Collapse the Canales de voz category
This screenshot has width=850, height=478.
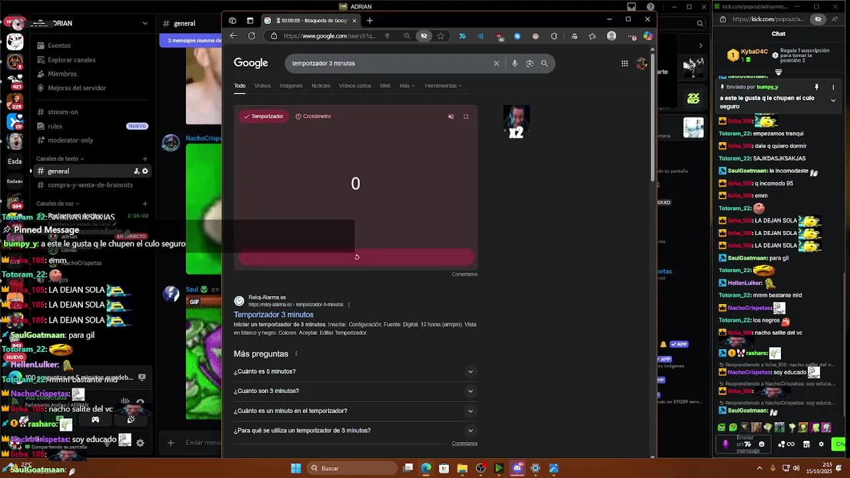[x=58, y=204]
